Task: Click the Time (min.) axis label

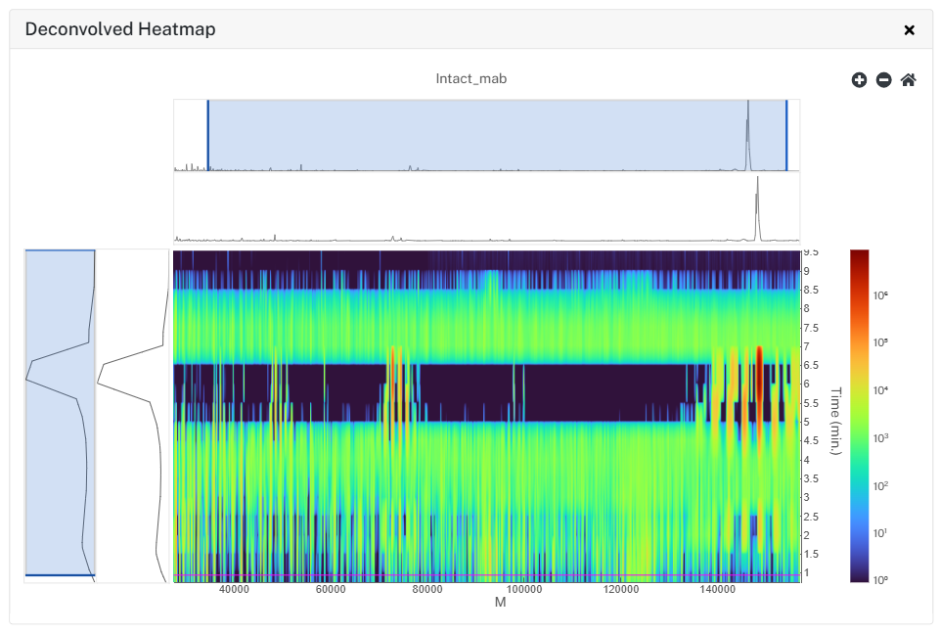Action: tap(835, 421)
